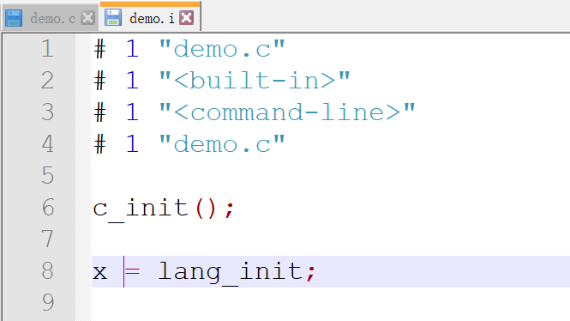The width and height of the screenshot is (570, 321).
Task: Click line number 8 in the margin
Action: (48, 271)
